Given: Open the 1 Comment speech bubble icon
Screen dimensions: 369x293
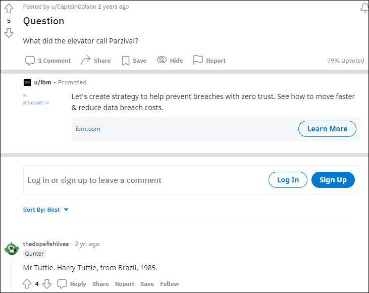Looking at the screenshot, I should (30, 61).
